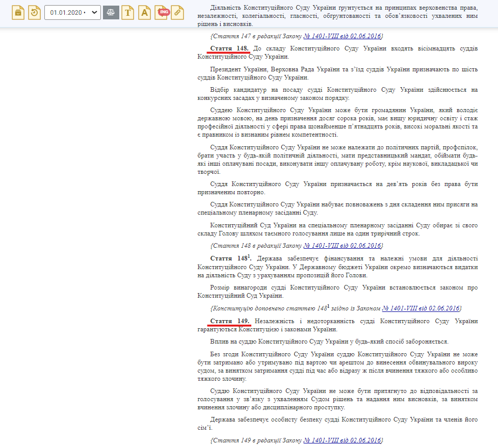Click the font size A icon
The image size is (498, 446).
point(145,13)
